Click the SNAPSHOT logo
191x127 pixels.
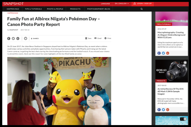coord(13,4)
